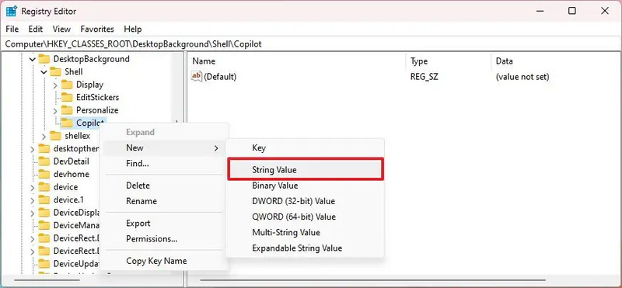Click the device.1 folder icon
Image resolution: width=622 pixels, height=288 pixels.
44,200
